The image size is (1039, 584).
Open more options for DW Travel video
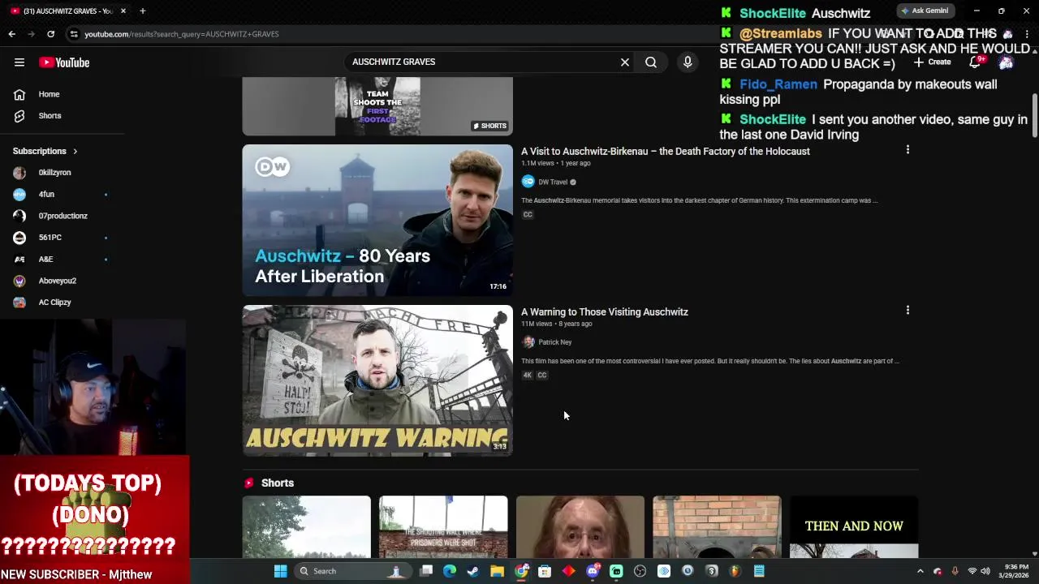908,150
